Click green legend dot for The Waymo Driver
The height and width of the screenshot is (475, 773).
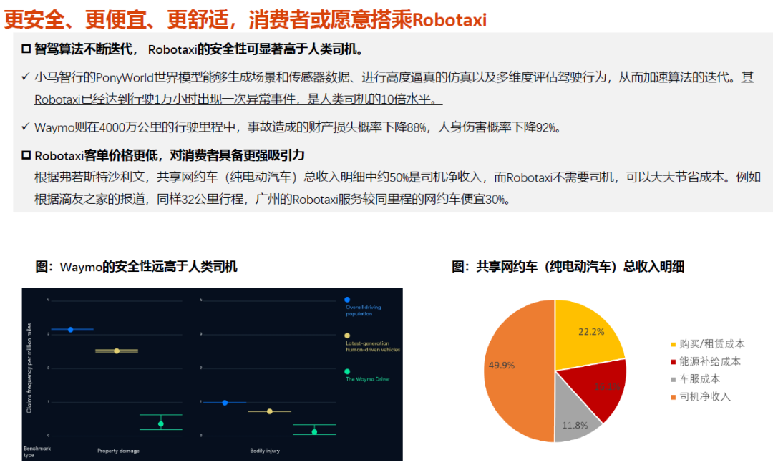click(347, 371)
